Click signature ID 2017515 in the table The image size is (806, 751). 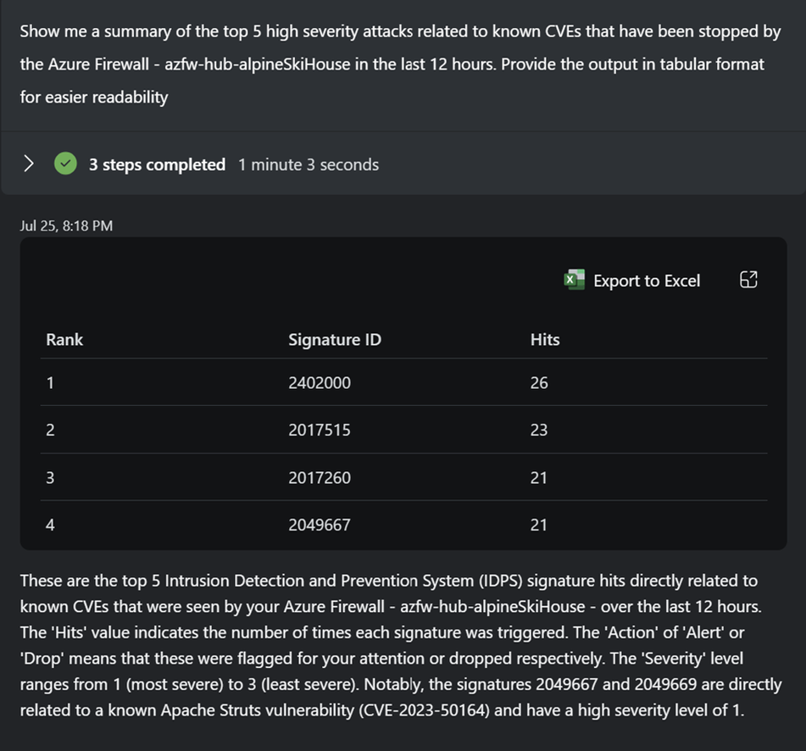tap(319, 431)
